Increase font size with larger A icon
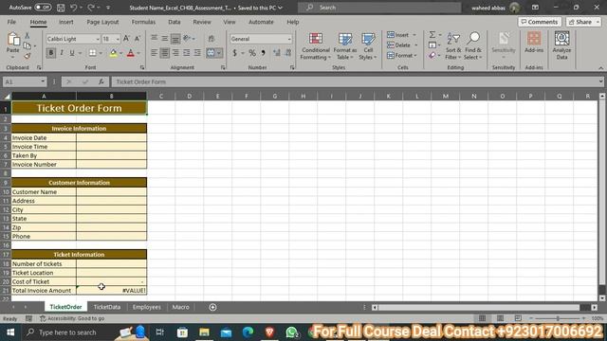607x341 pixels. coord(126,39)
